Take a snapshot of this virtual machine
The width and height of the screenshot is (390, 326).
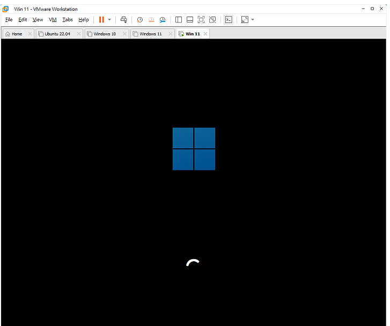tap(140, 20)
